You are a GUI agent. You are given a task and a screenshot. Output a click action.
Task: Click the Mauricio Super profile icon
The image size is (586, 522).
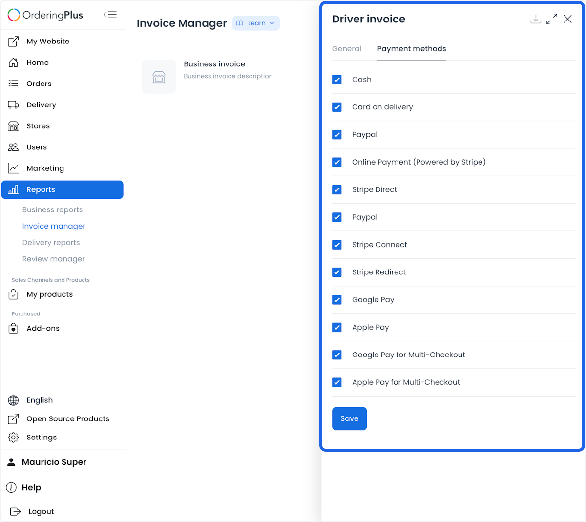click(x=11, y=462)
